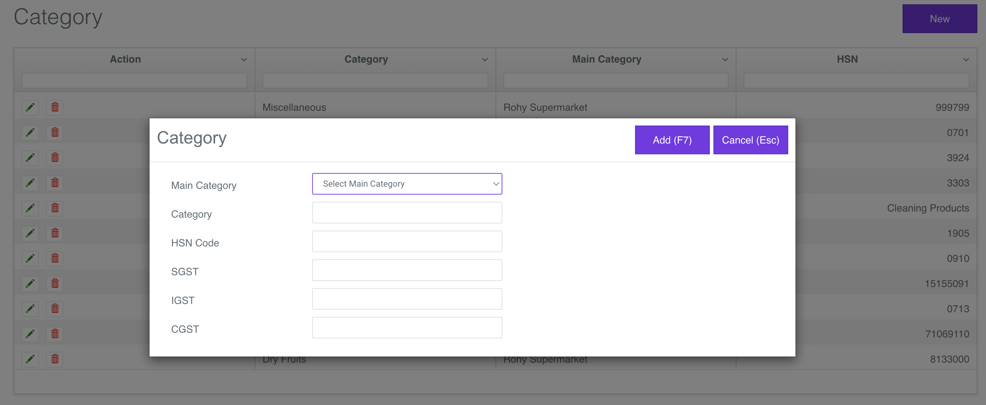Viewport: 986px width, 405px height.
Task: Focus the HSN Code input field
Action: coord(407,241)
